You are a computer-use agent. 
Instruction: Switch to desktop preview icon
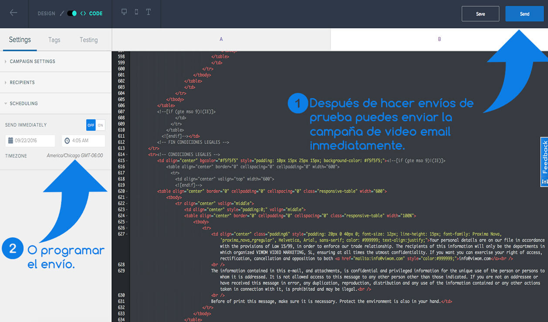click(x=124, y=13)
